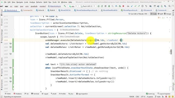Open the App Inspection tool window
The image size is (175, 98).
click(82, 94)
